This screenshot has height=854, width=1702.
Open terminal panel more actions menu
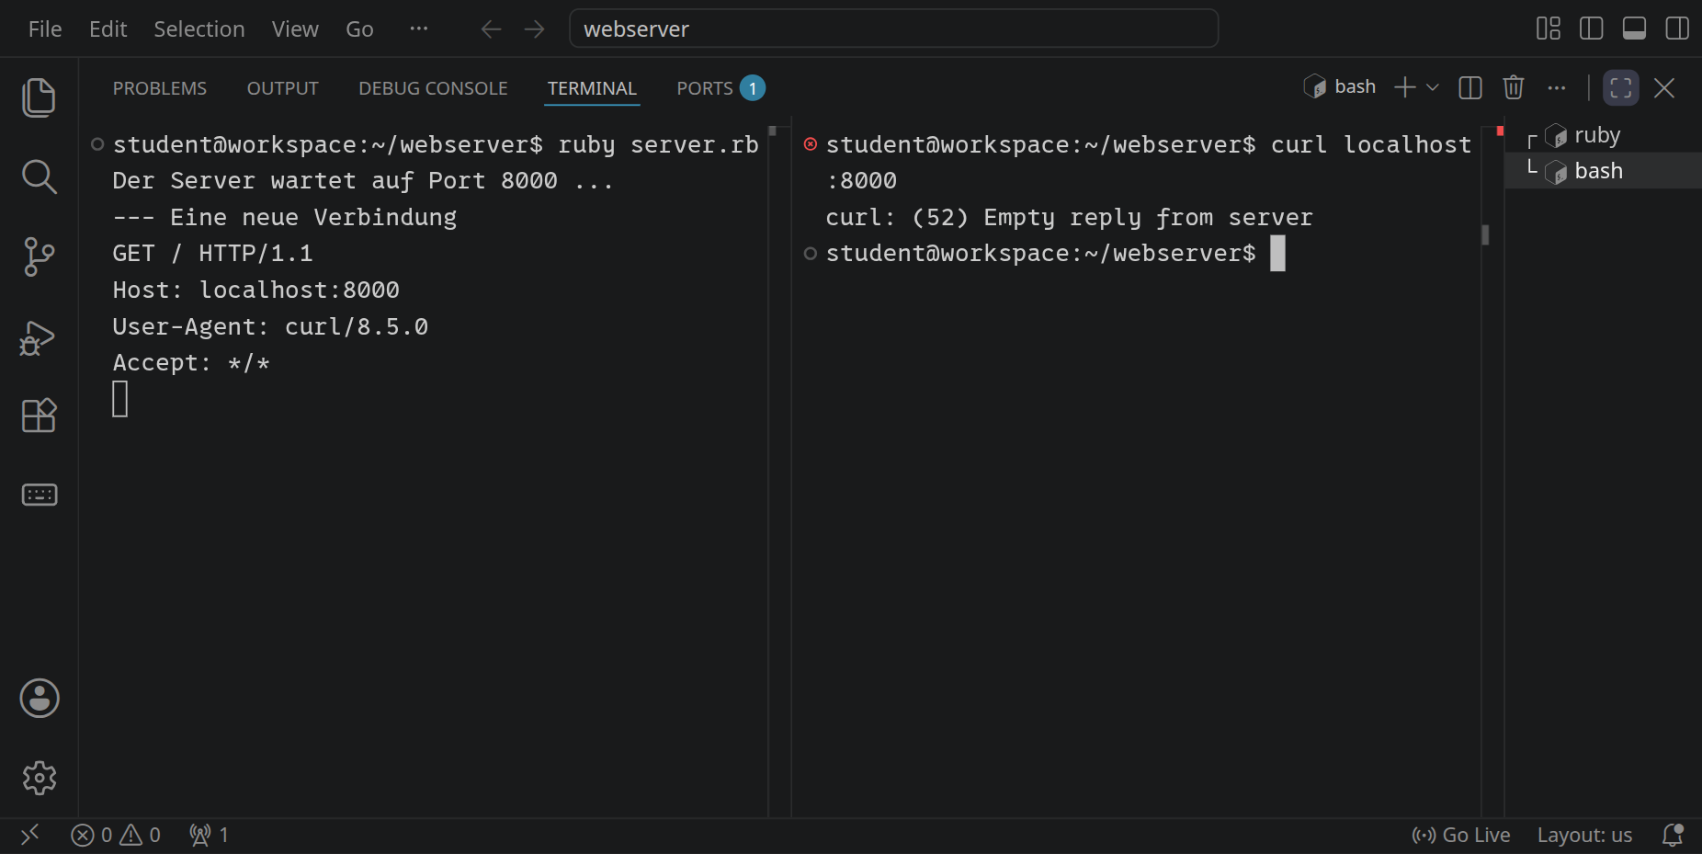click(1557, 87)
